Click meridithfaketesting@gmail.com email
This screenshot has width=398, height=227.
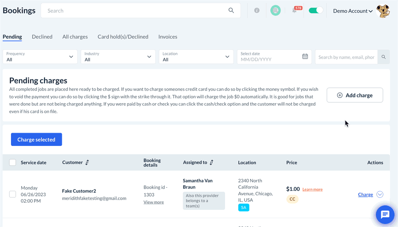tap(94, 198)
